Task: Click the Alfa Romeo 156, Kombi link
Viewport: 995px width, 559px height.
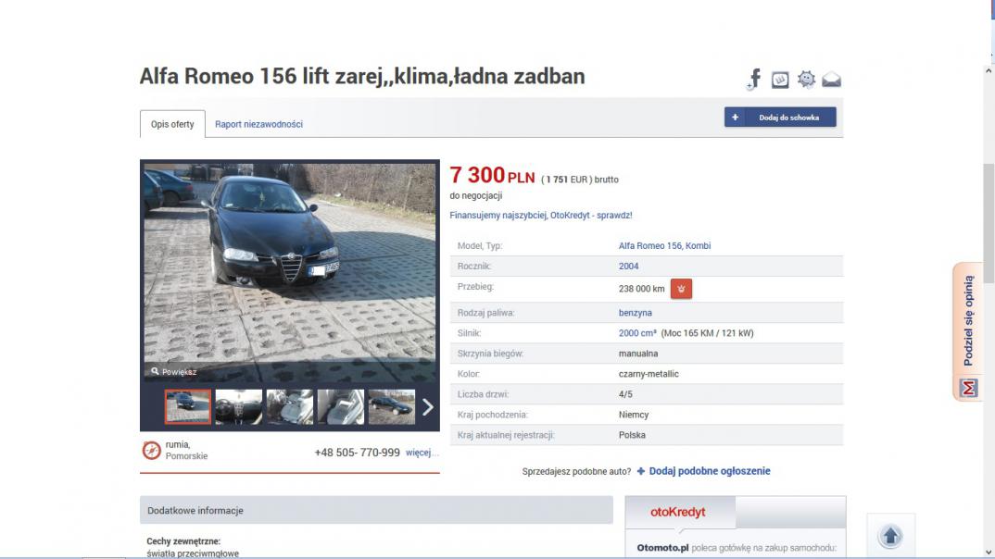Action: (664, 246)
